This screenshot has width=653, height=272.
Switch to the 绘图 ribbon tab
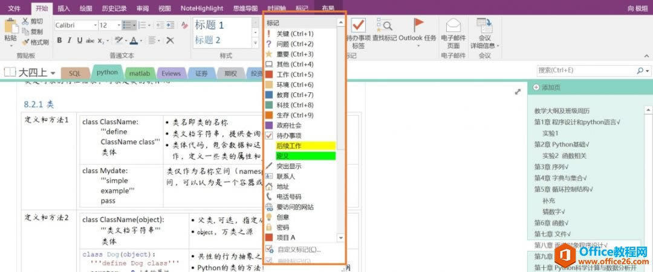click(x=86, y=8)
